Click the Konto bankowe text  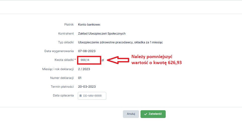(x=89, y=25)
